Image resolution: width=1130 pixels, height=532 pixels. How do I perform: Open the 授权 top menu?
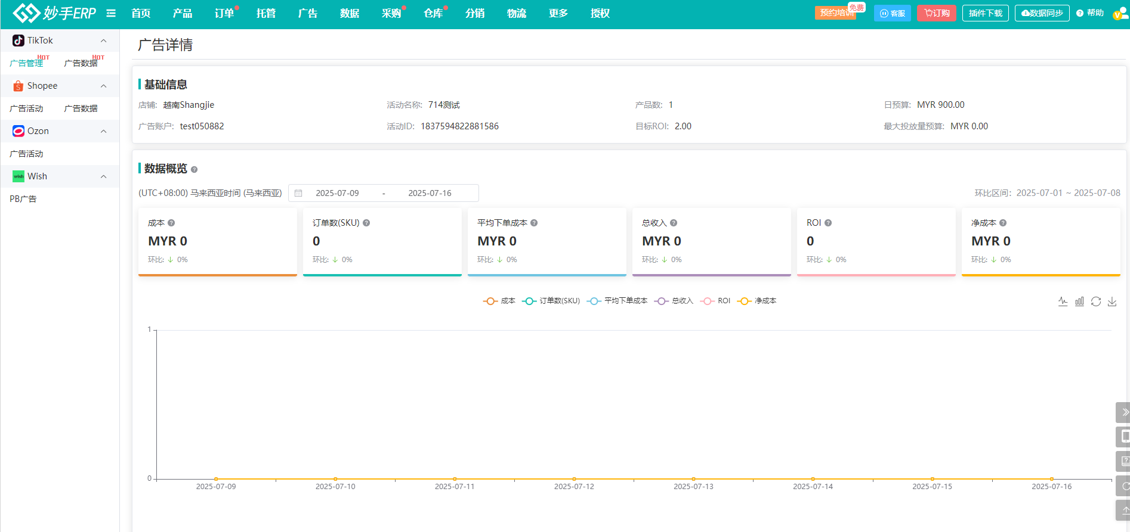point(600,13)
